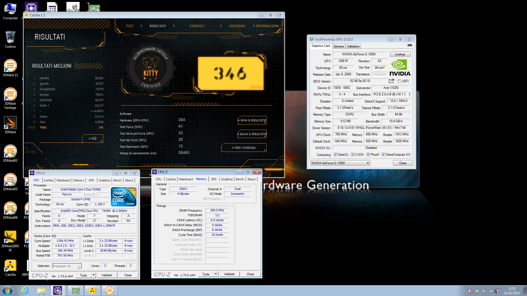Open the Computer desktop icon

(x=10, y=12)
